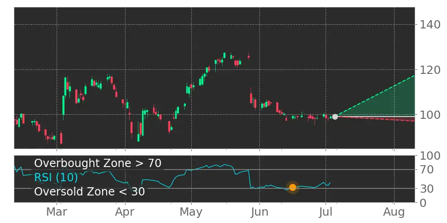447x223 pixels.
Task: Click the 120 price axis label
Action: (x=430, y=69)
